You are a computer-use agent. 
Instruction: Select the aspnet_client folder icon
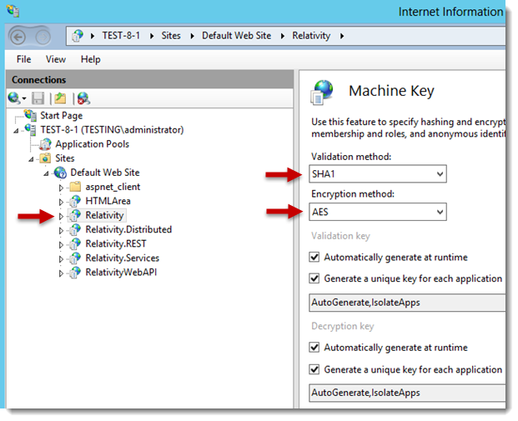coord(75,187)
